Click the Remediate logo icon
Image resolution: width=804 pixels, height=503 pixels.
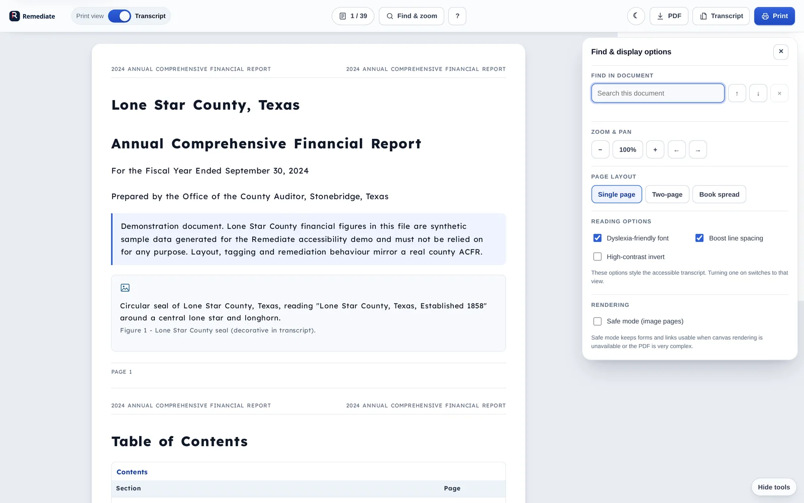click(x=15, y=16)
